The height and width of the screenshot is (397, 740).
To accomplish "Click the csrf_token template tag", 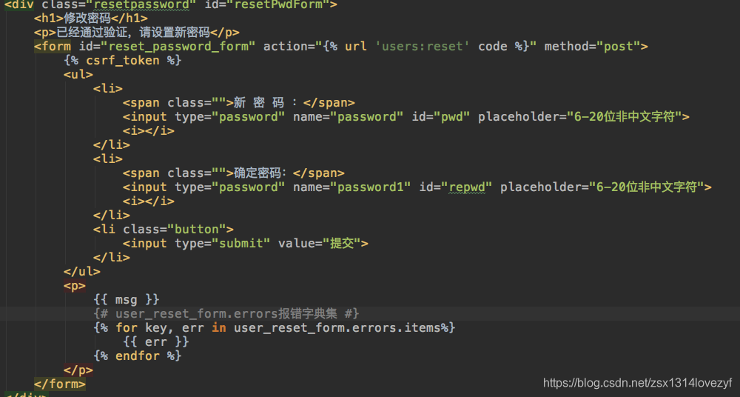I will pyautogui.click(x=123, y=61).
